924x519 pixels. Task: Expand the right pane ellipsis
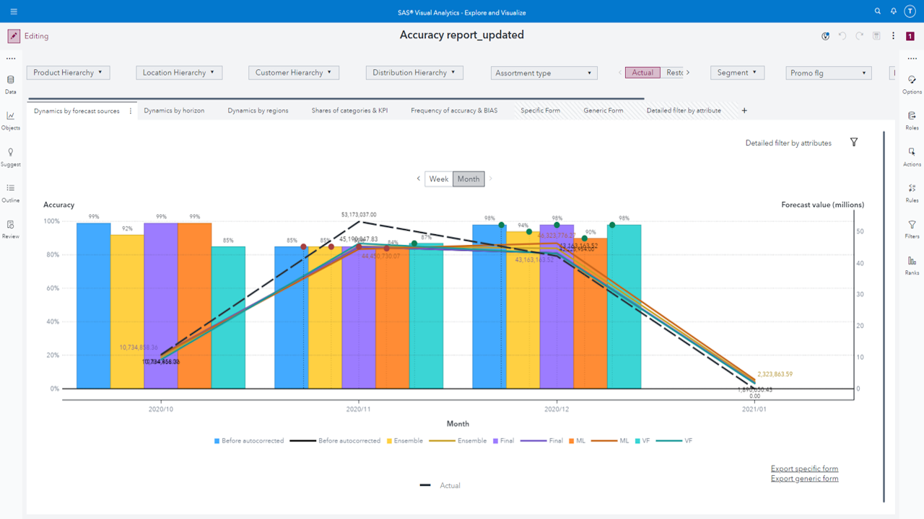[912, 59]
